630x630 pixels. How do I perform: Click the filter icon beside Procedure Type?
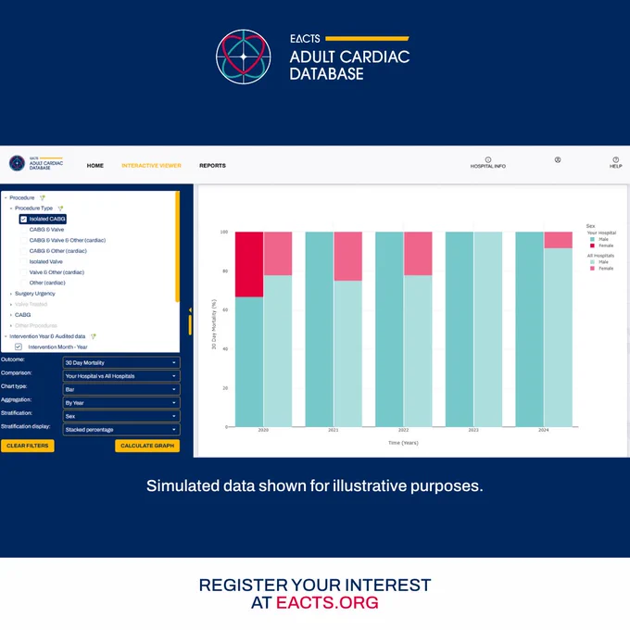(60, 208)
